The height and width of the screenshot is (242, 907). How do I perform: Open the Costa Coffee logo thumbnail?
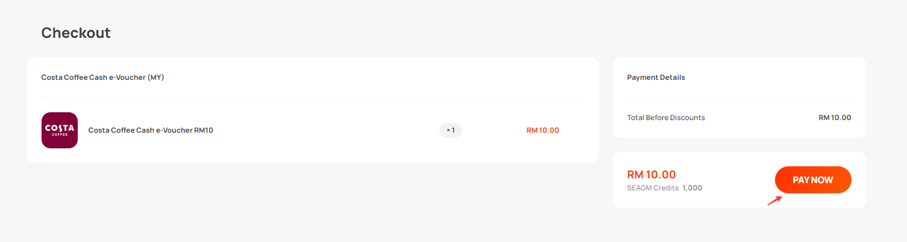60,130
